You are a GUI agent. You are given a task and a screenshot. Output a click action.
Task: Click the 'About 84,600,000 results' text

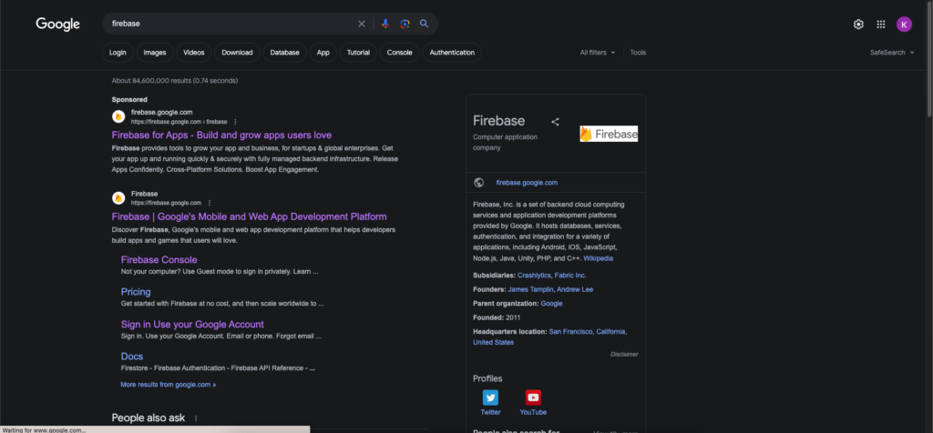174,80
